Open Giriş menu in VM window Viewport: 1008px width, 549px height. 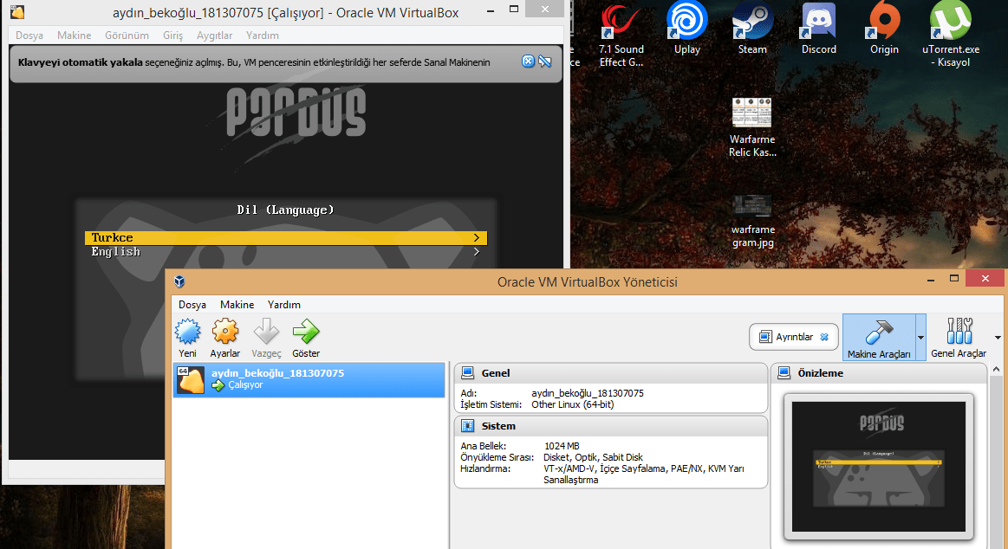173,36
